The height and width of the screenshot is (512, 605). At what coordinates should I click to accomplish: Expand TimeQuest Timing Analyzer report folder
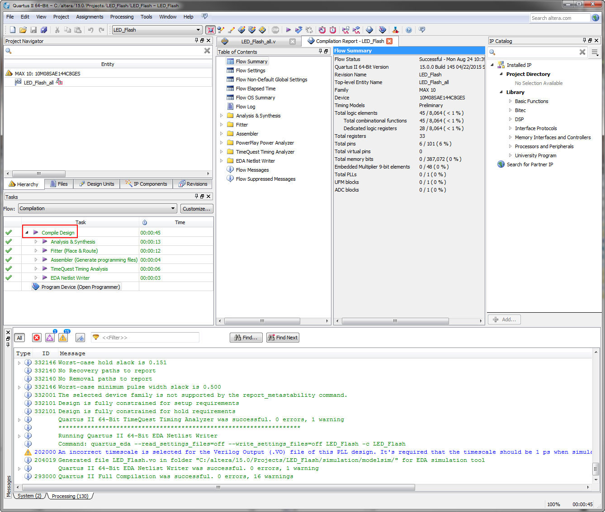221,152
